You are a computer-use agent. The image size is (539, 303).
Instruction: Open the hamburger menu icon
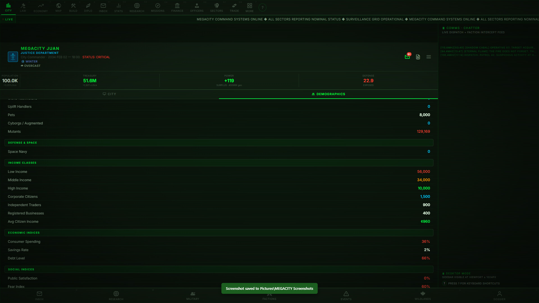(429, 57)
